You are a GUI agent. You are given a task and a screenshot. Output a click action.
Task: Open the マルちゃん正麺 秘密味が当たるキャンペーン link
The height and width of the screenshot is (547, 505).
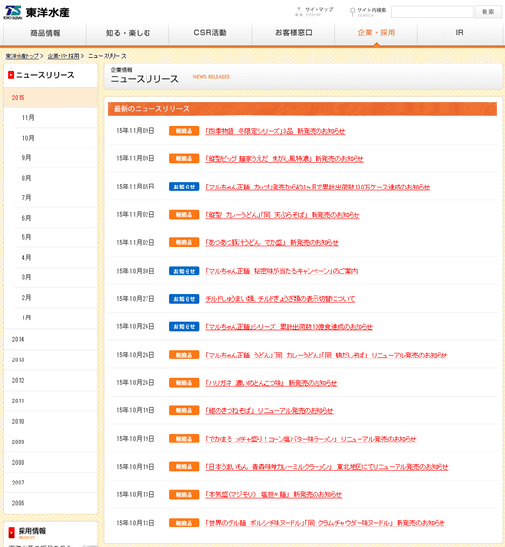[281, 271]
